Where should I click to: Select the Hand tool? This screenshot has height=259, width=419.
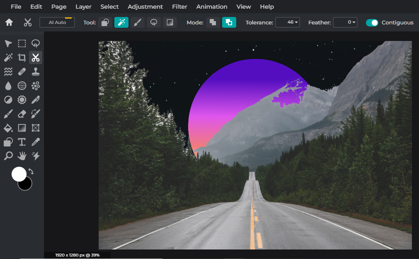tap(22, 156)
